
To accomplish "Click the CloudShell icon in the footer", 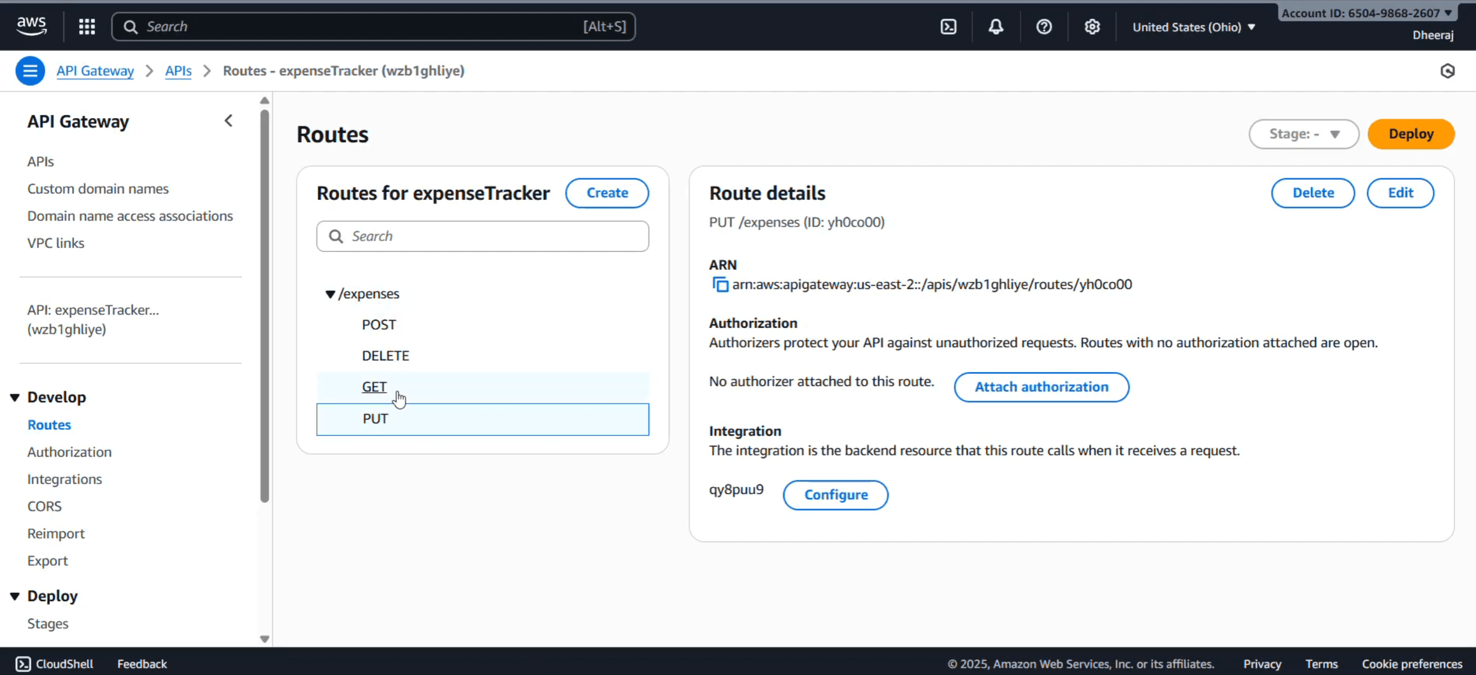I will [x=23, y=664].
